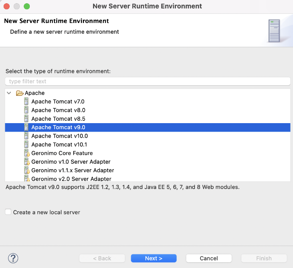Click the server tower banner icon

(274, 31)
